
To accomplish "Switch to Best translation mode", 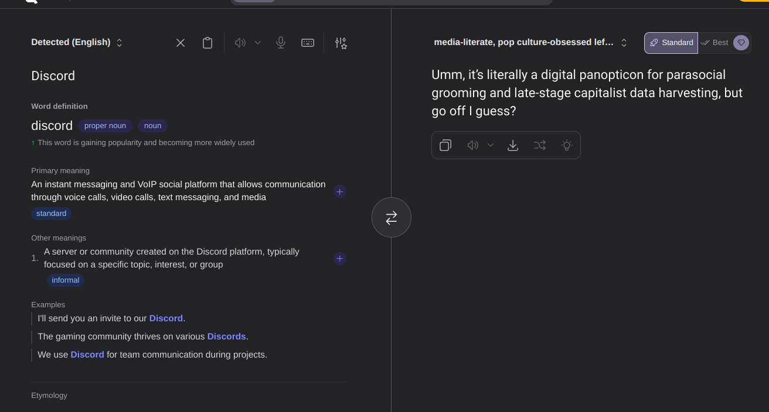I will 715,43.
